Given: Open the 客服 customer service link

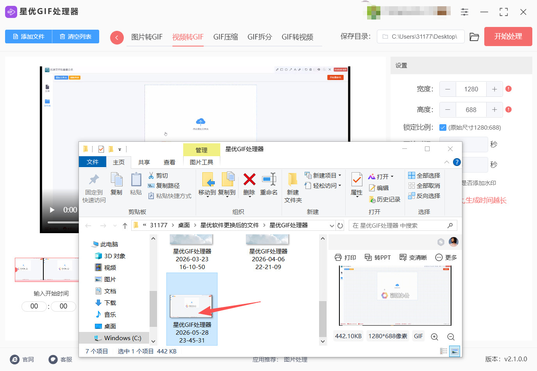Looking at the screenshot, I should 61,359.
